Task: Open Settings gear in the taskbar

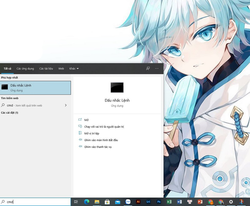Action: [x=231, y=202]
